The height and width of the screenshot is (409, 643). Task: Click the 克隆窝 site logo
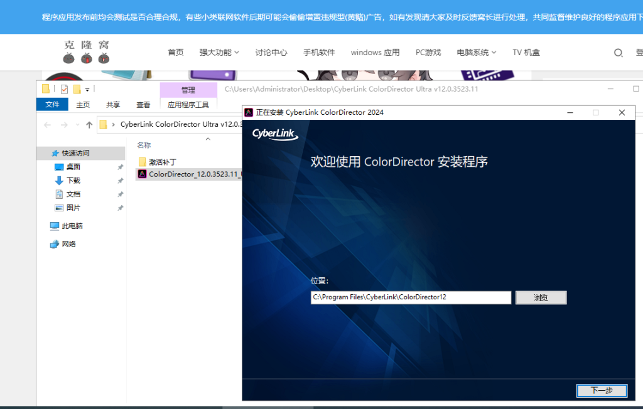(x=87, y=51)
